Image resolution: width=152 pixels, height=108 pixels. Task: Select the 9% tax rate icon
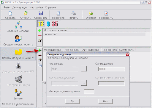tap(48, 24)
